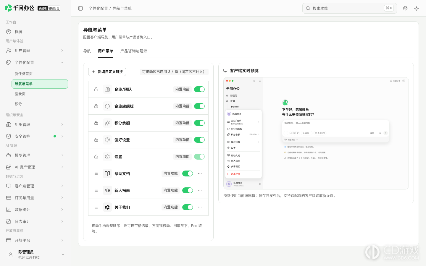This screenshot has height=266, width=426.
Task: Expand the 客户端管理 sidebar group
Action: pyautogui.click(x=35, y=186)
